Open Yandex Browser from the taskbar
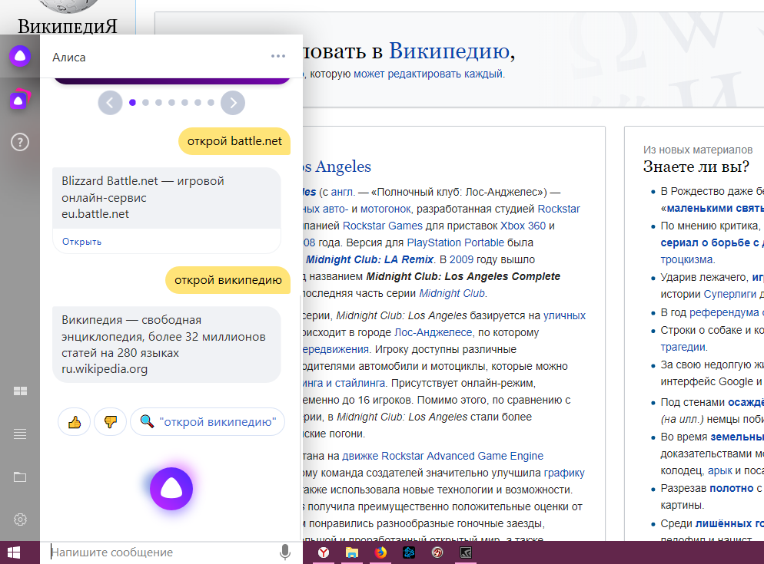The width and height of the screenshot is (764, 564). coord(324,552)
